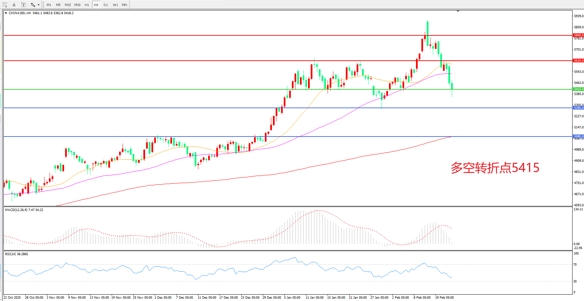Click the red 多空转折点5415 text annotation
Viewport: 584px width, 301px height.
pyautogui.click(x=495, y=168)
